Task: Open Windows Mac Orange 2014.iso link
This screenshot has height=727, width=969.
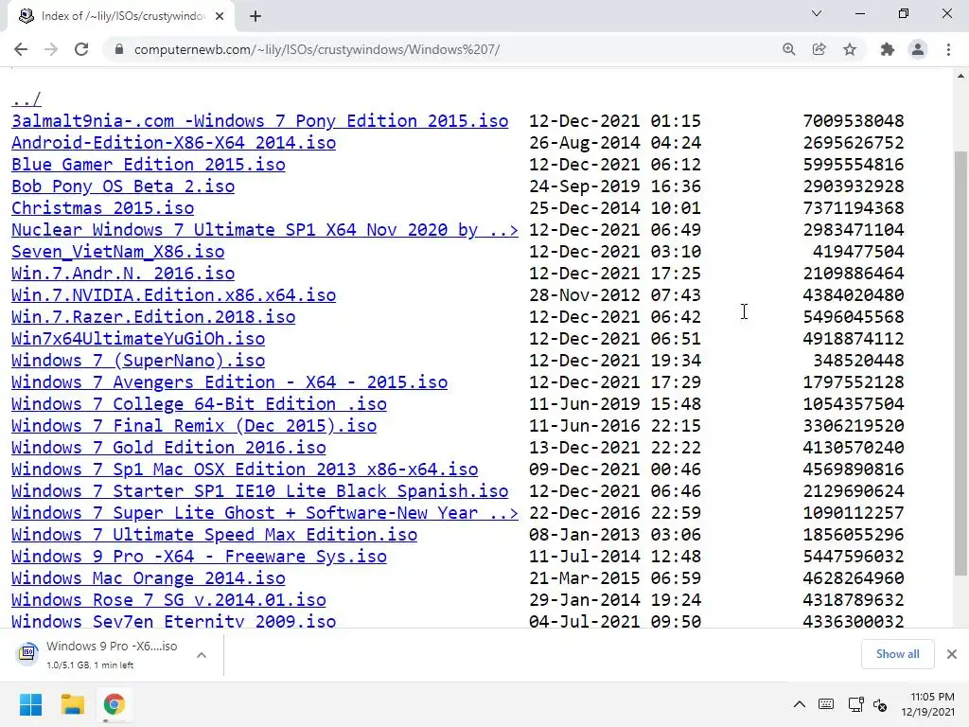Action: tap(149, 578)
